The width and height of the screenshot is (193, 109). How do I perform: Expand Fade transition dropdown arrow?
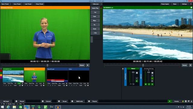click(99, 16)
